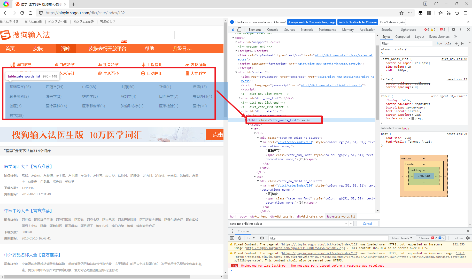Image resolution: width=472 pixels, height=279 pixels.
Task: Go back in browser history
Action: 6,13
